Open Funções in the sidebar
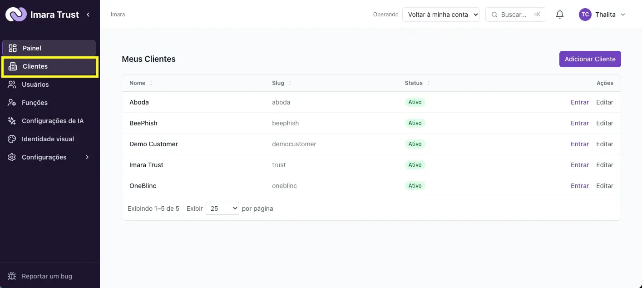Viewport: 642px width, 288px height. click(49, 103)
